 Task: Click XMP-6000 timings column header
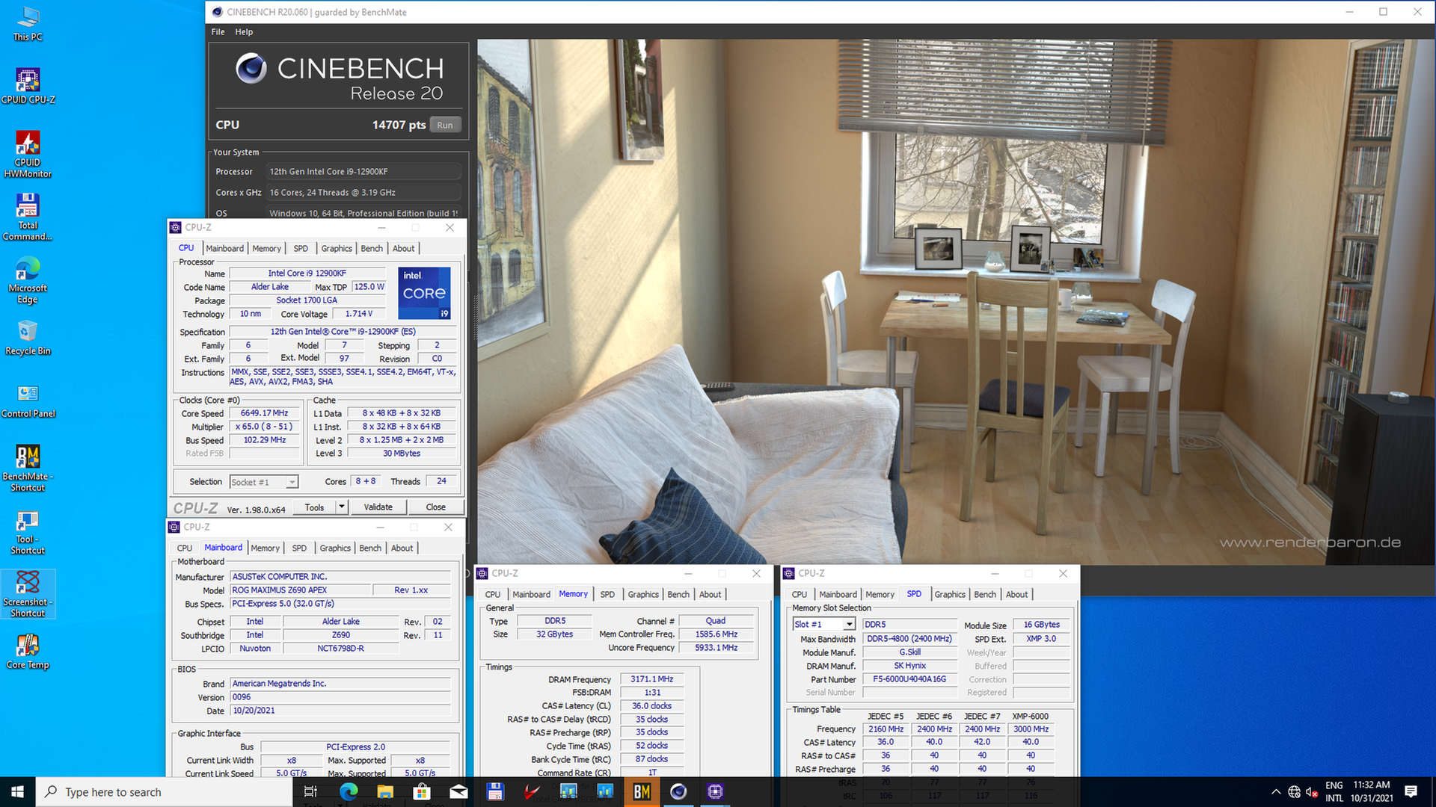tap(1030, 716)
